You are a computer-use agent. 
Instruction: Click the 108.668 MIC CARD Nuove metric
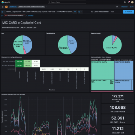118,109
